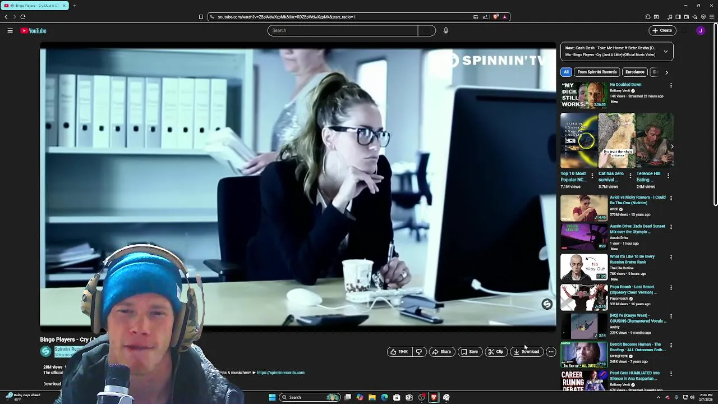The image size is (718, 404).
Task: Open the spinninrecords.com link in description
Action: 280,373
